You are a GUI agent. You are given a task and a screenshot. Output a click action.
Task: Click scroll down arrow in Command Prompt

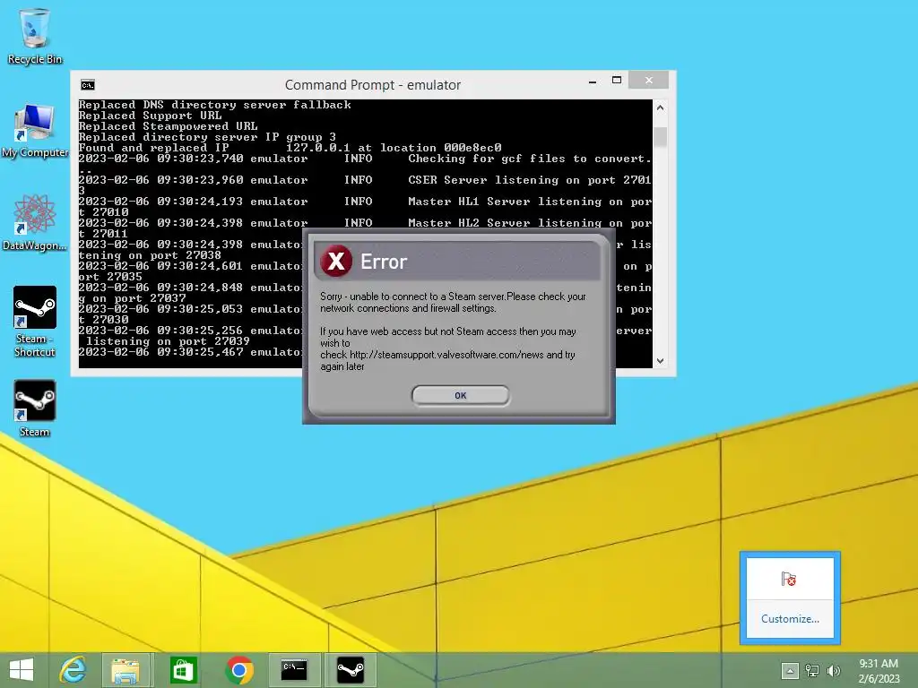pos(660,361)
